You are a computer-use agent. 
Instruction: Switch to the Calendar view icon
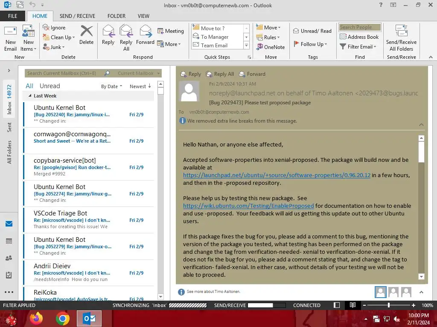pos(9,241)
